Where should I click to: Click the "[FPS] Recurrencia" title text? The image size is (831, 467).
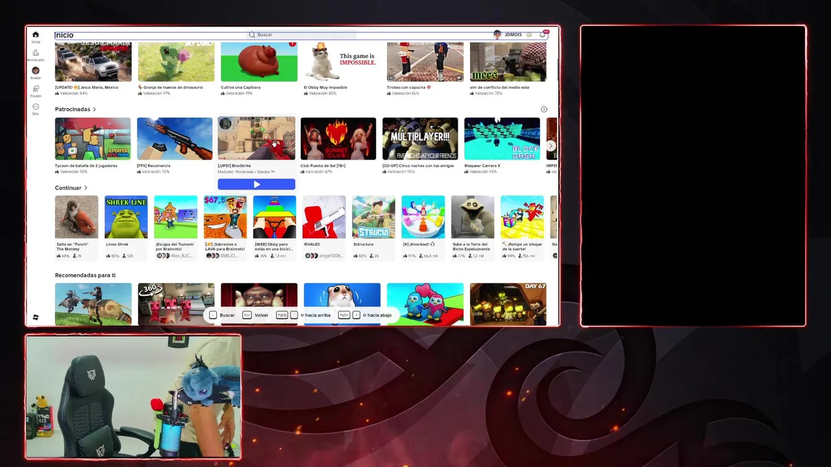pyautogui.click(x=154, y=166)
